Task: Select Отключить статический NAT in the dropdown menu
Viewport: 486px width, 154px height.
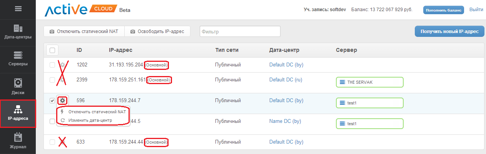Action: (97, 112)
